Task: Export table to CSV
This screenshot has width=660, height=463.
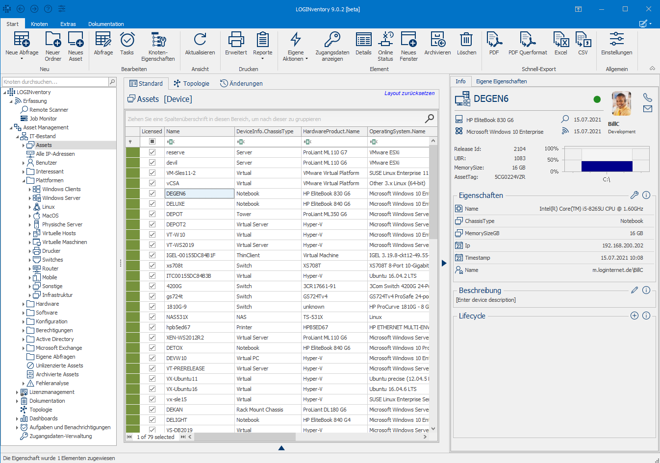Action: 583,44
